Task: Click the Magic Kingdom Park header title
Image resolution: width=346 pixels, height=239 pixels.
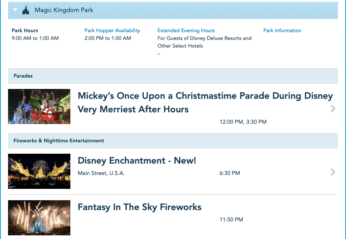Action: pos(64,10)
